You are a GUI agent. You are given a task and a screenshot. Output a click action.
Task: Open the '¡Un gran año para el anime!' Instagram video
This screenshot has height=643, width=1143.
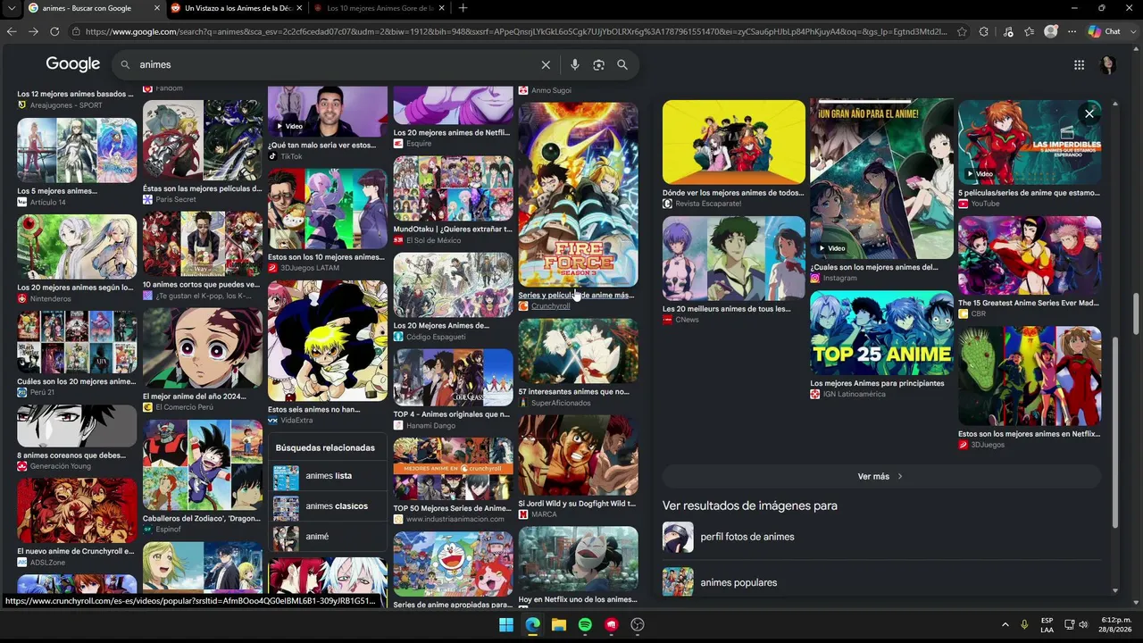[881, 179]
